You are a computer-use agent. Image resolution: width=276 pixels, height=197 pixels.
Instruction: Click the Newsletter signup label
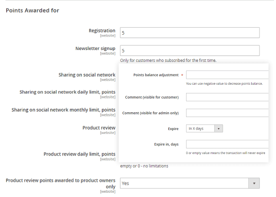[95, 48]
